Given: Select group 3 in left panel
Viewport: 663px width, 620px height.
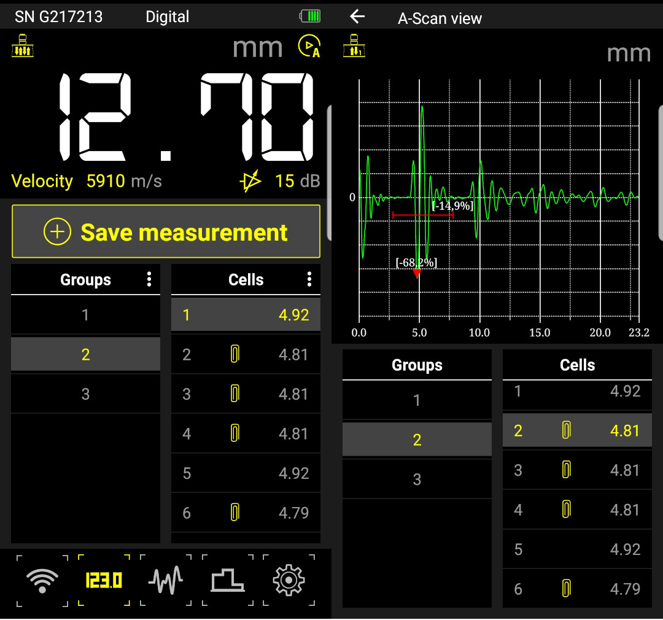Looking at the screenshot, I should point(85,394).
